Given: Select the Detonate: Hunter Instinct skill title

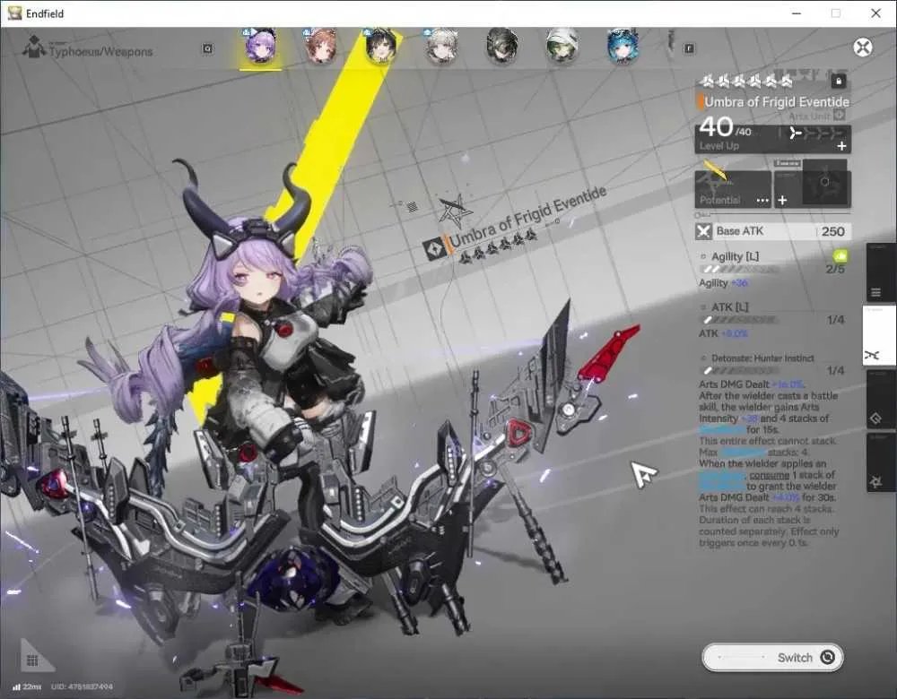Looking at the screenshot, I should pyautogui.click(x=762, y=358).
